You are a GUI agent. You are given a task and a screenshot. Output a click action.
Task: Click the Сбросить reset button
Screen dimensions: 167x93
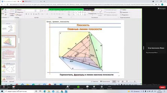(19, 12)
